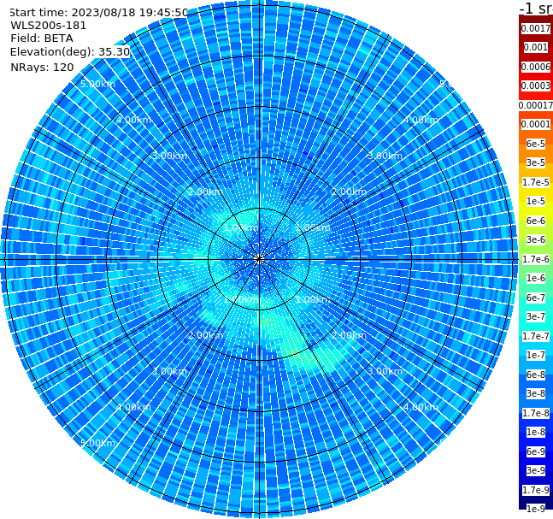
Task: Click the 6e-8 colorbar label
Action: 536,375
